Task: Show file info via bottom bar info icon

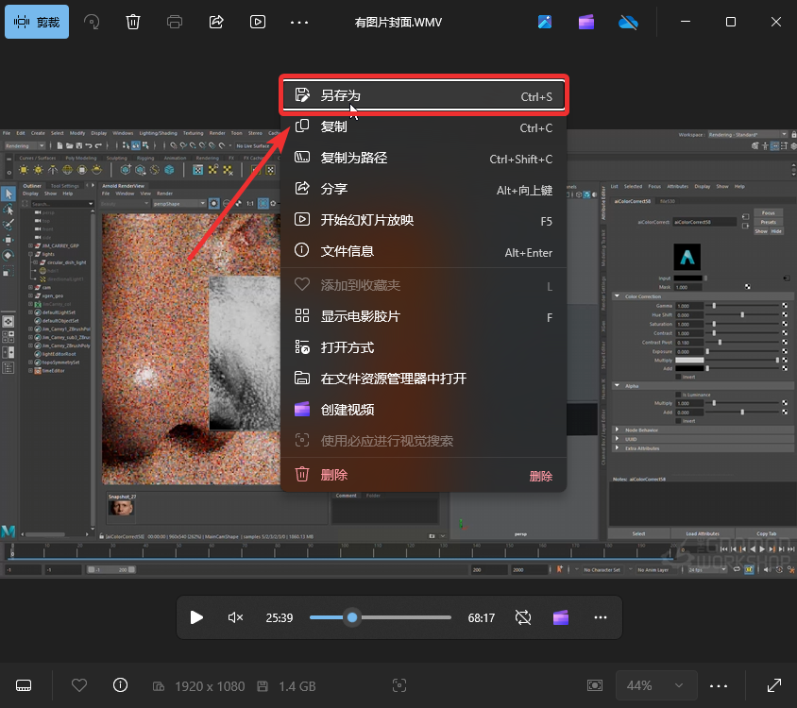Action: coord(120,685)
